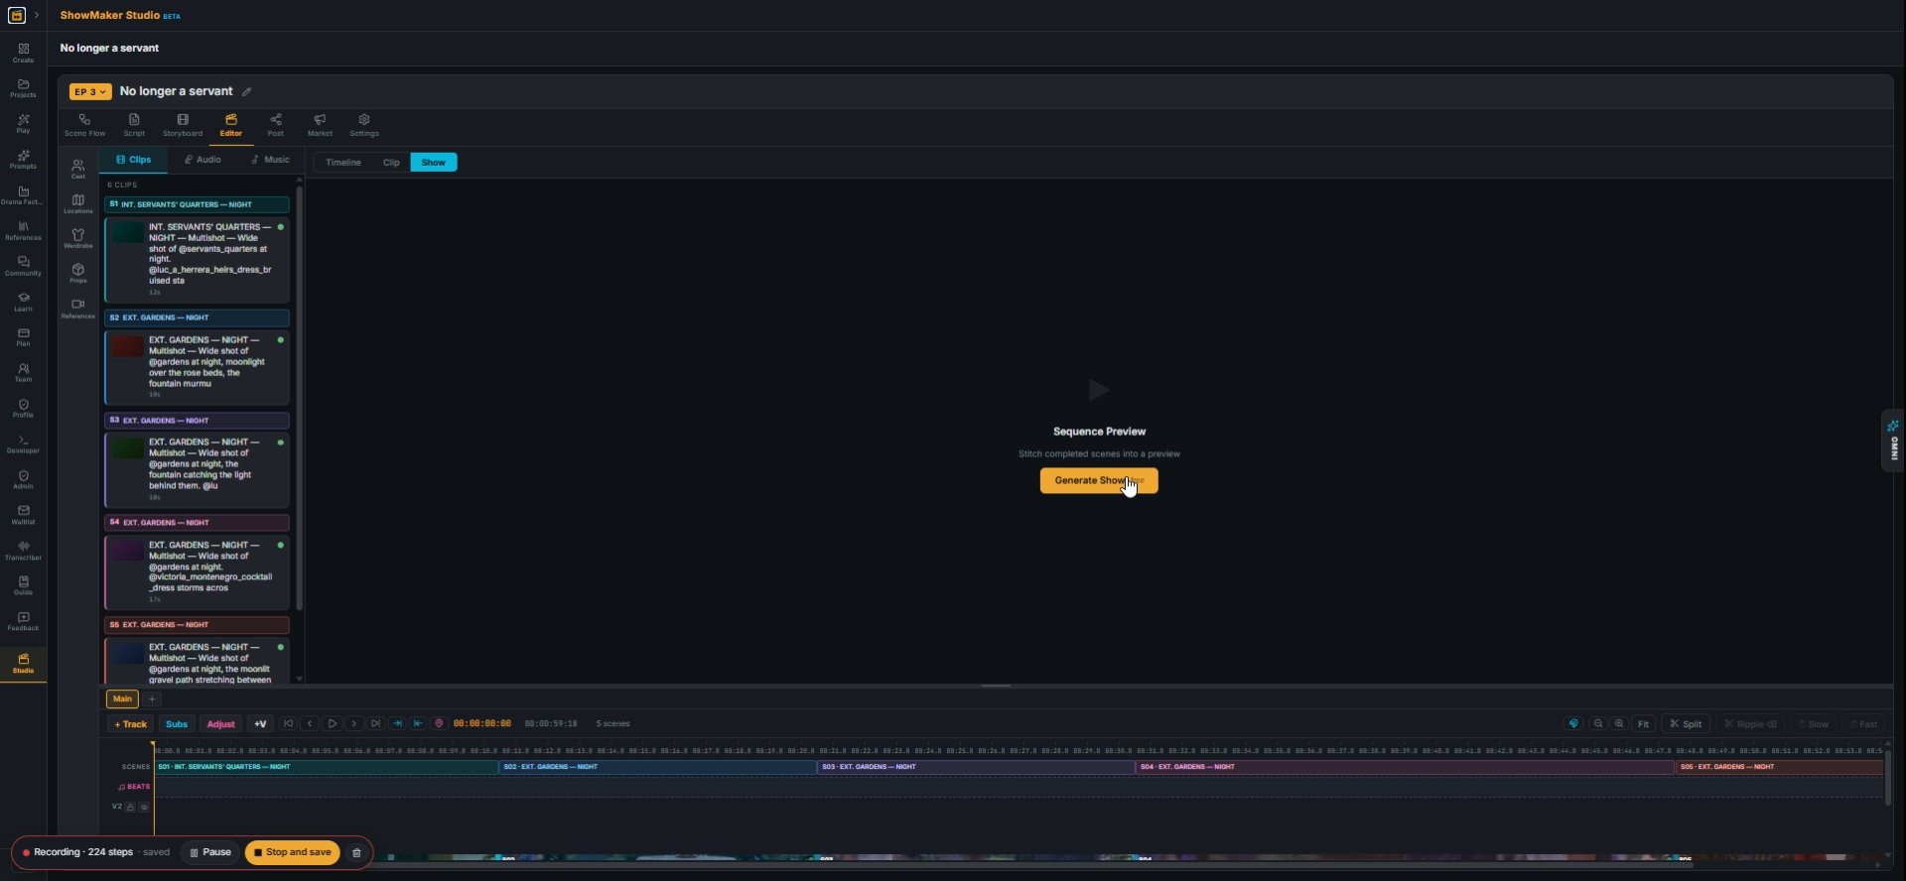
Task: Play the timeline
Action: [x=333, y=724]
